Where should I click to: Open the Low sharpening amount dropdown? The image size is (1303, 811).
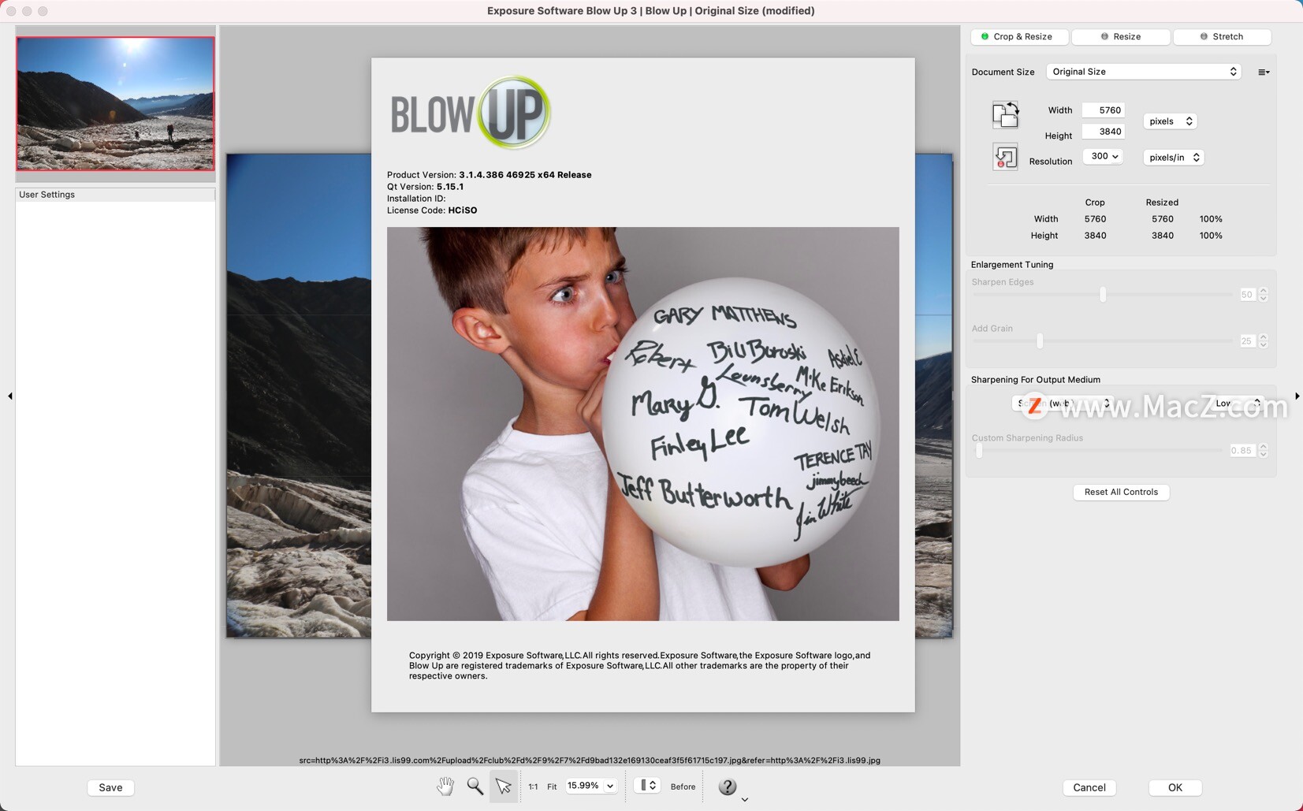(x=1238, y=404)
